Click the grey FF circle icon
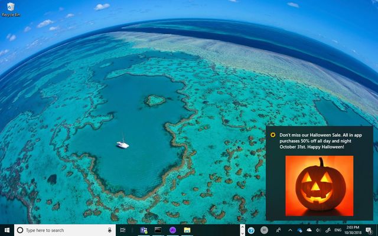378x236 pixels. pos(264,230)
